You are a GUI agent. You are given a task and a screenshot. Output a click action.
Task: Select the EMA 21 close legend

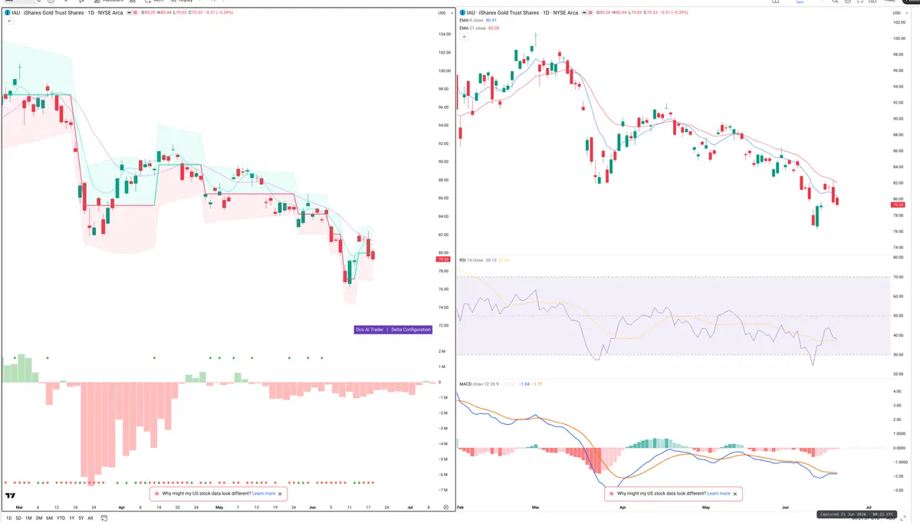[x=474, y=28]
